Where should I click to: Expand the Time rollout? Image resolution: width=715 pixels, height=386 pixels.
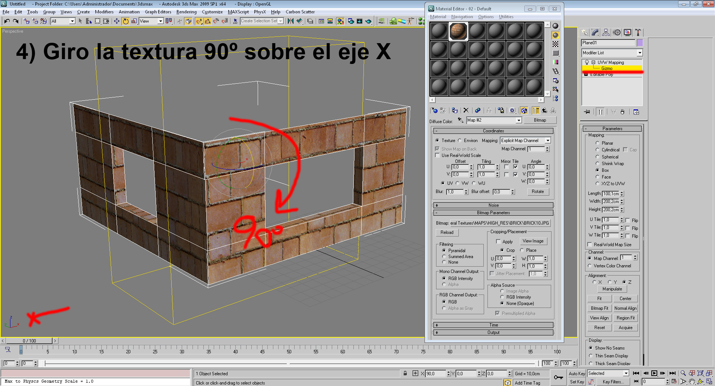[x=493, y=325]
